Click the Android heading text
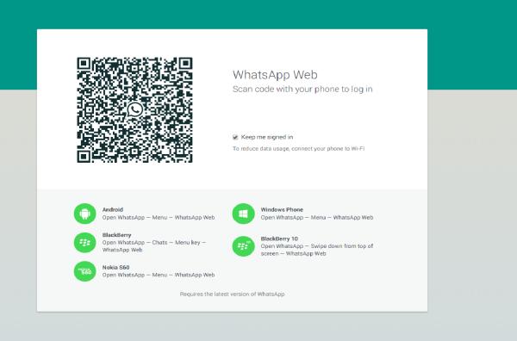 click(x=113, y=209)
